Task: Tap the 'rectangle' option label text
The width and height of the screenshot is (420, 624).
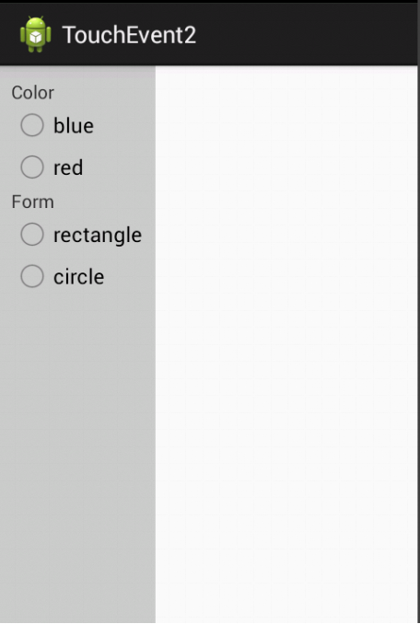Action: [98, 236]
